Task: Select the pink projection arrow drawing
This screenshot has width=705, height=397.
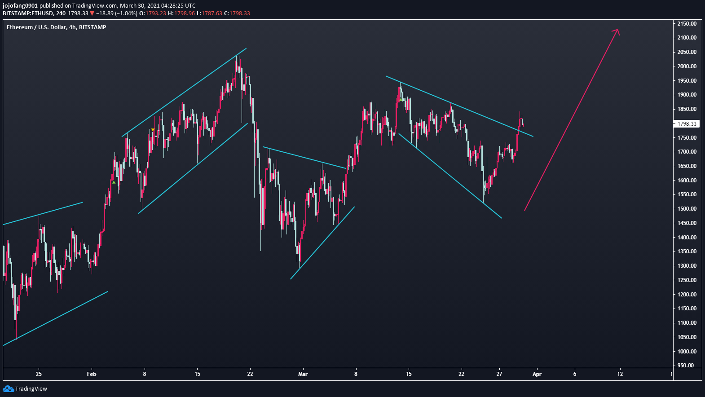Action: click(572, 120)
